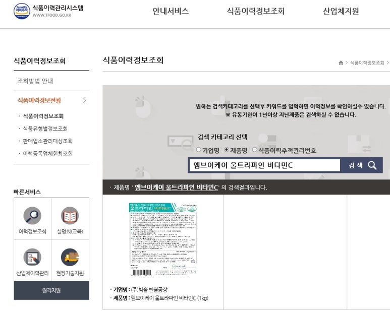
Task: Select the 기업명 radio button
Action: (198, 150)
